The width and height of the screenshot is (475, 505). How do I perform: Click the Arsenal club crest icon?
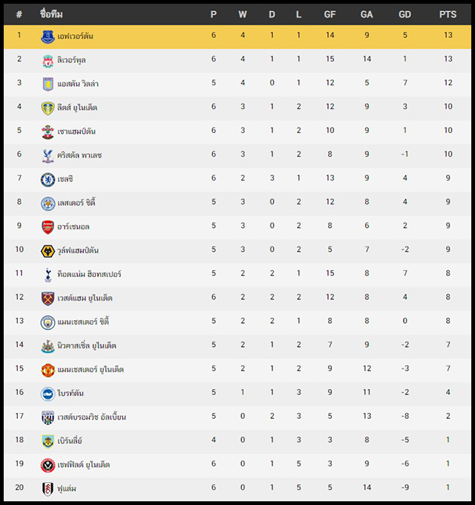47,227
